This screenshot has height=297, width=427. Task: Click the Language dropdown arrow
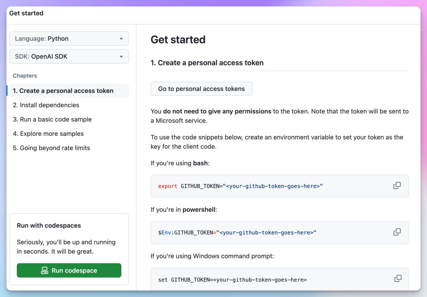121,39
